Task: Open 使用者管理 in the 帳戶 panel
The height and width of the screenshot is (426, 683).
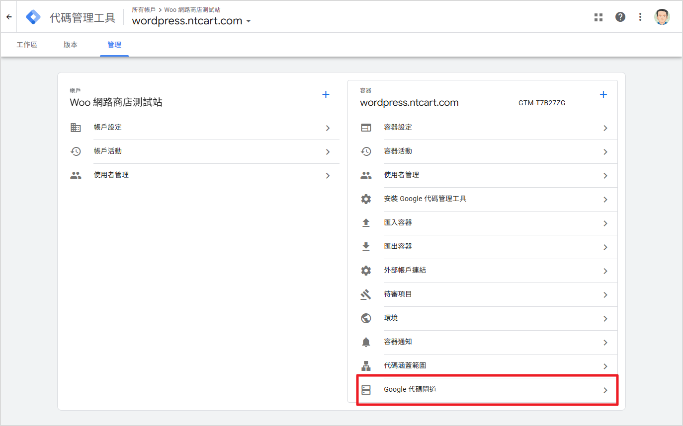Action: tap(205, 175)
